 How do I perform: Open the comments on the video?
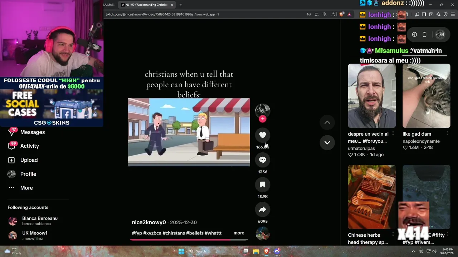[x=262, y=160]
